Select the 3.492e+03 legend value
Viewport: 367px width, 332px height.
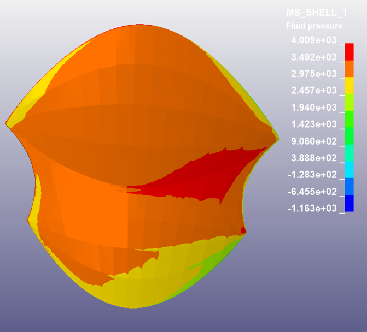point(313,57)
